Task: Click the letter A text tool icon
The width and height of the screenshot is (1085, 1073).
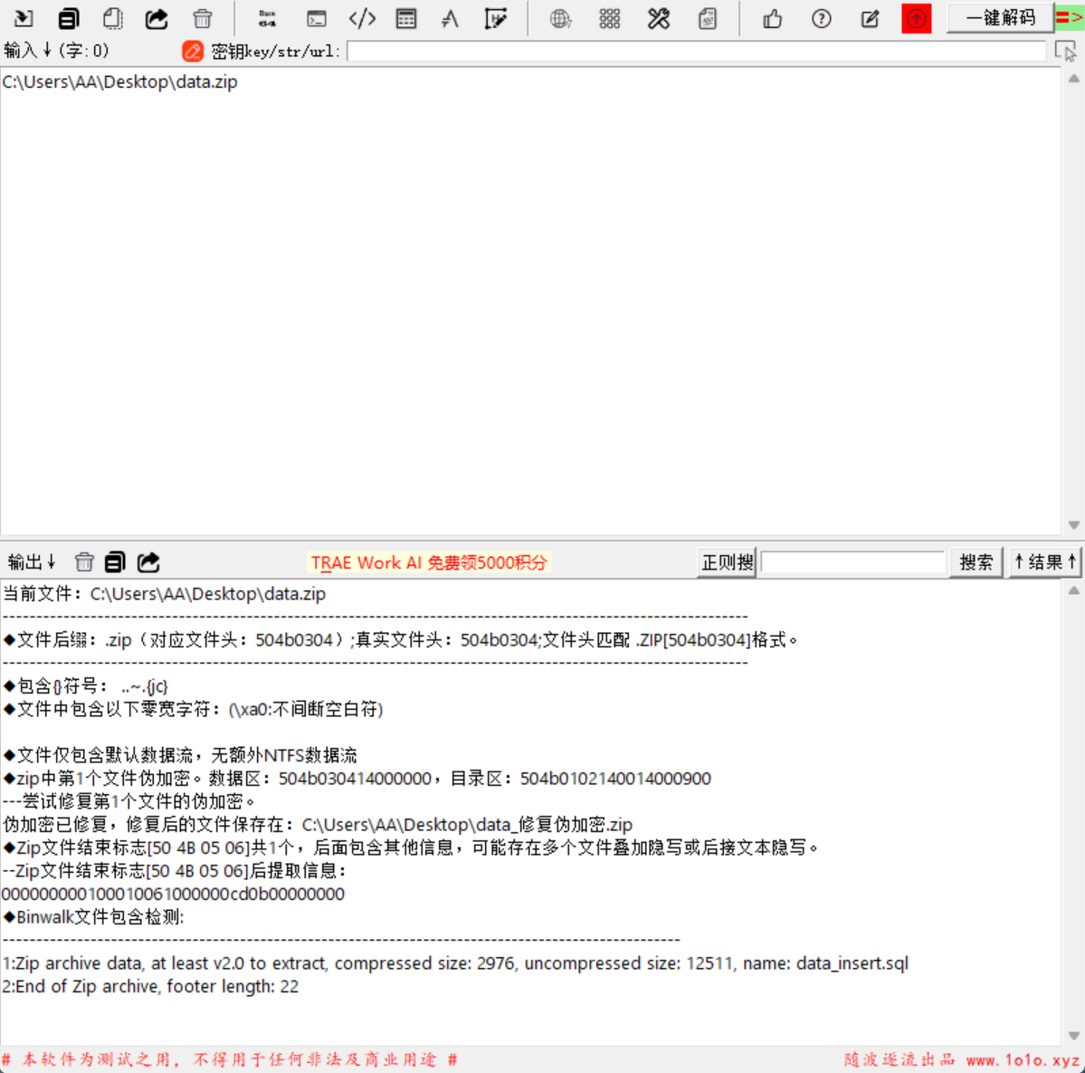Action: click(450, 19)
